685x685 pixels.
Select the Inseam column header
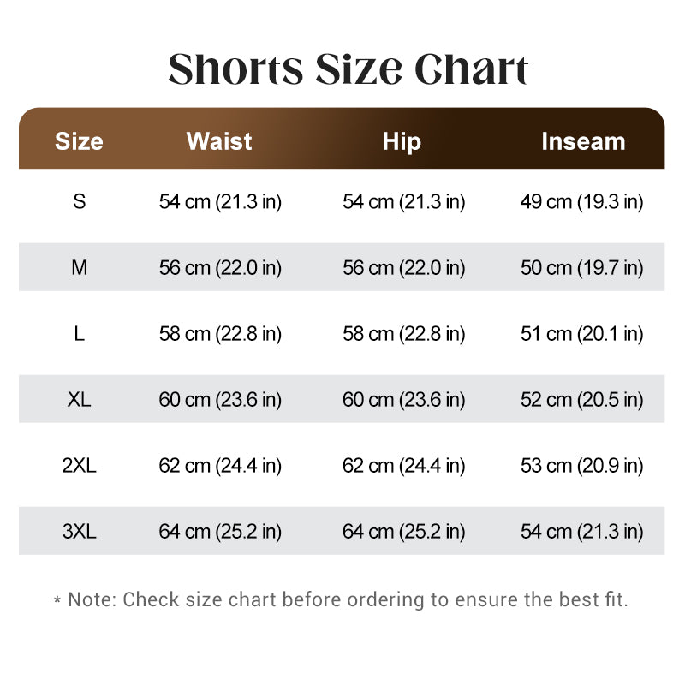pyautogui.click(x=584, y=141)
